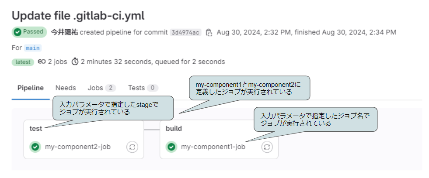Copy commit SHA with clipboard icon

coord(209,32)
